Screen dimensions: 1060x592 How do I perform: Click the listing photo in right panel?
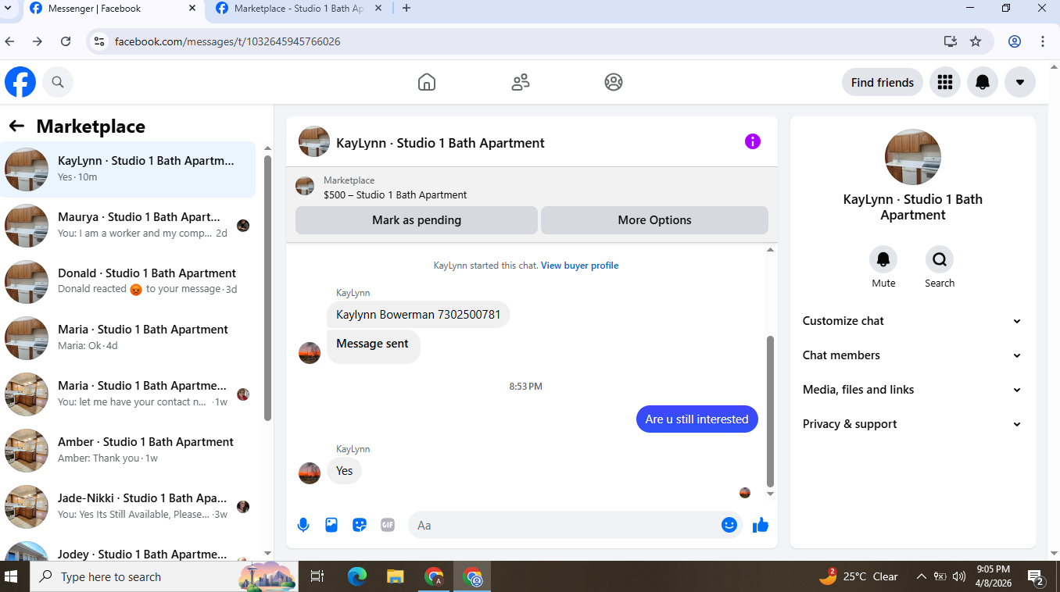point(913,157)
